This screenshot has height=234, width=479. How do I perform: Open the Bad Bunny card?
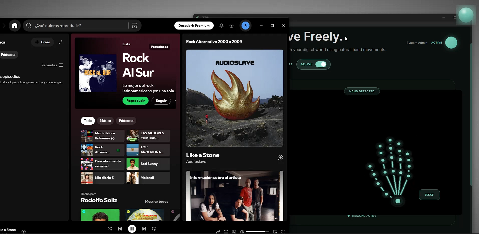coord(148,164)
